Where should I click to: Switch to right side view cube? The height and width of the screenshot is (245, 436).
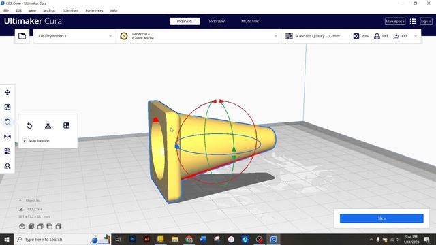59,227
